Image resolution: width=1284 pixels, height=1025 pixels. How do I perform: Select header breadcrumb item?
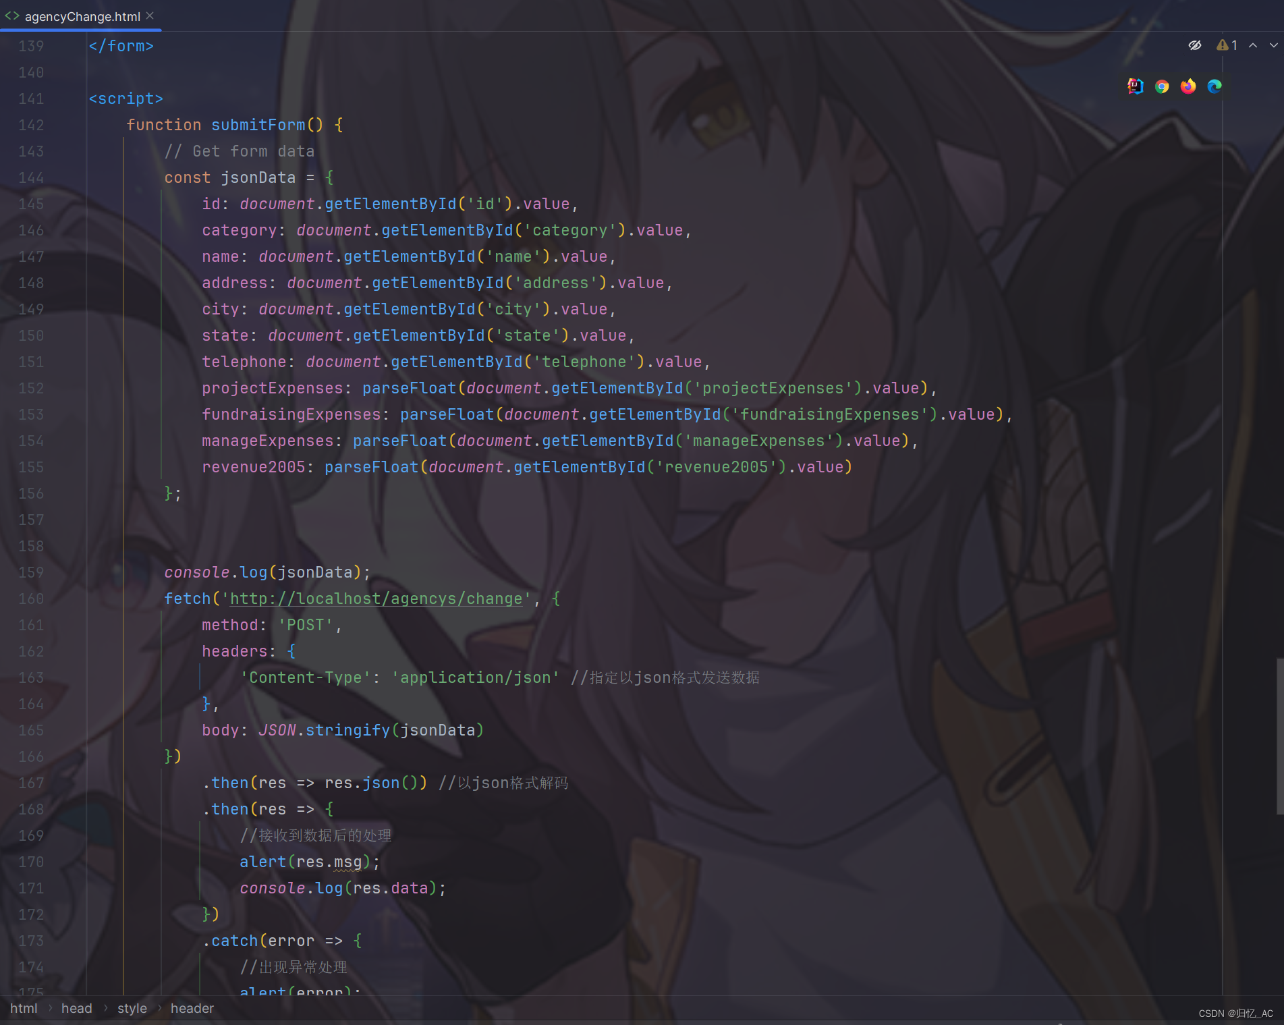point(192,1008)
